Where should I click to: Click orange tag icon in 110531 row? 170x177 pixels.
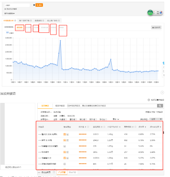click(x=65, y=158)
